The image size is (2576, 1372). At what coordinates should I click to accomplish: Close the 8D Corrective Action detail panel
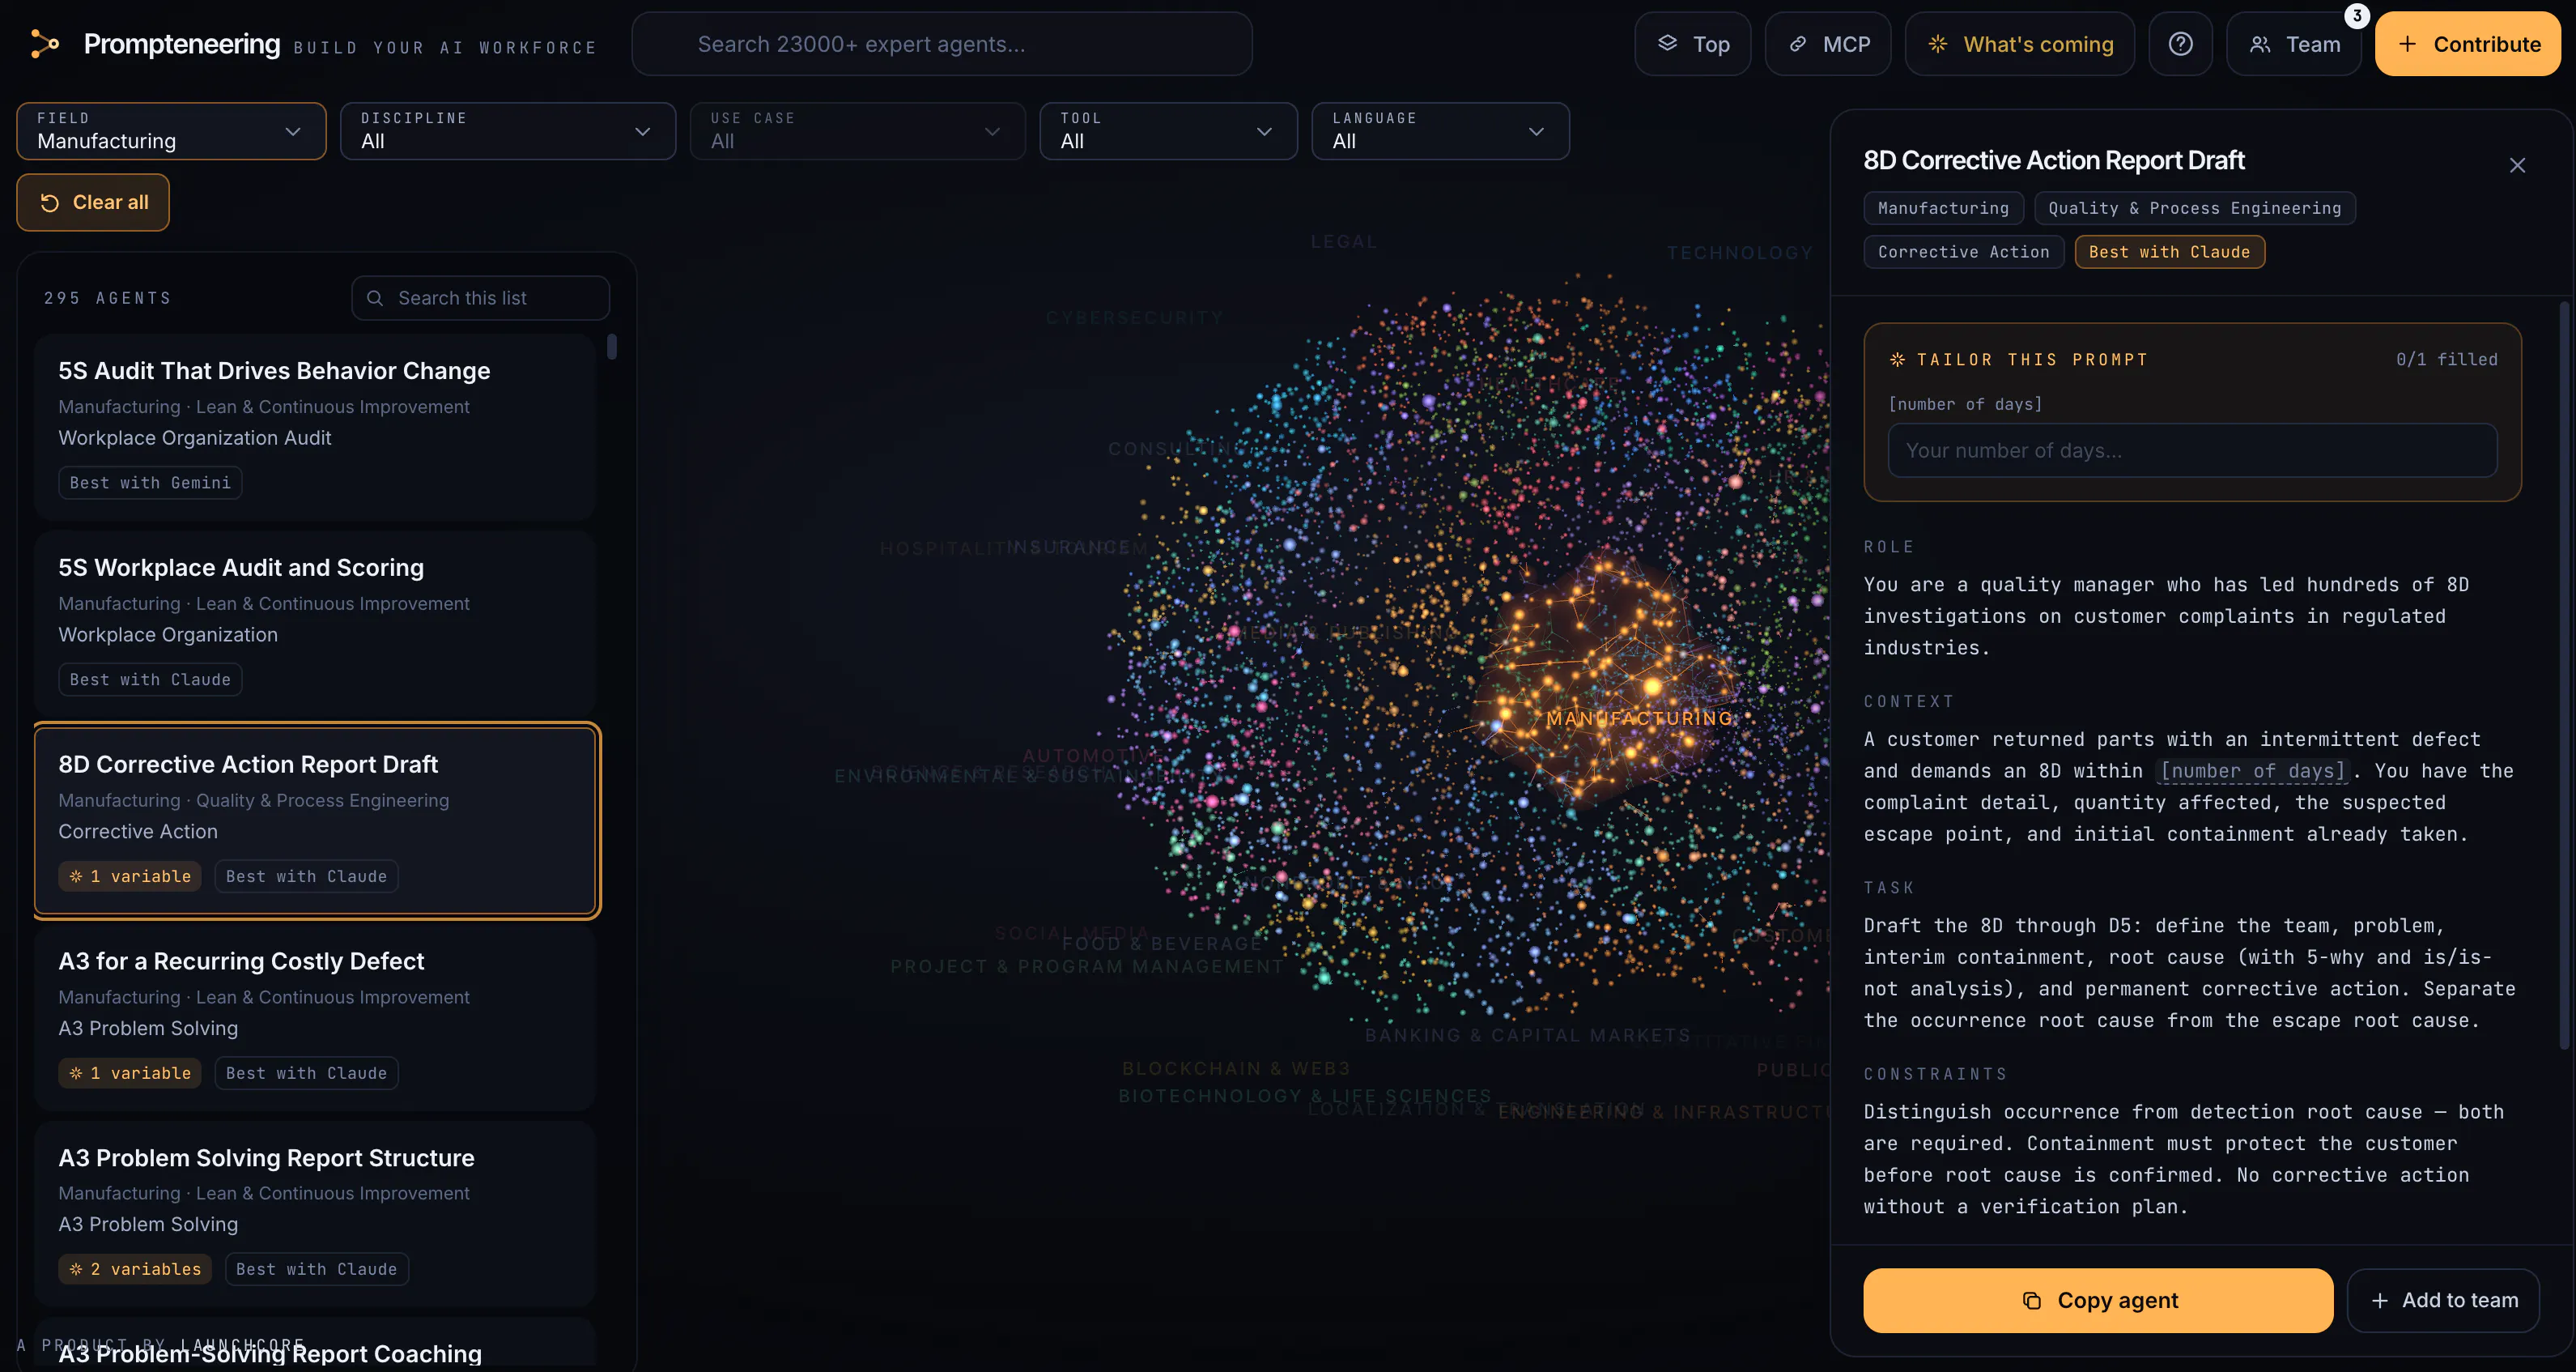click(x=2517, y=165)
